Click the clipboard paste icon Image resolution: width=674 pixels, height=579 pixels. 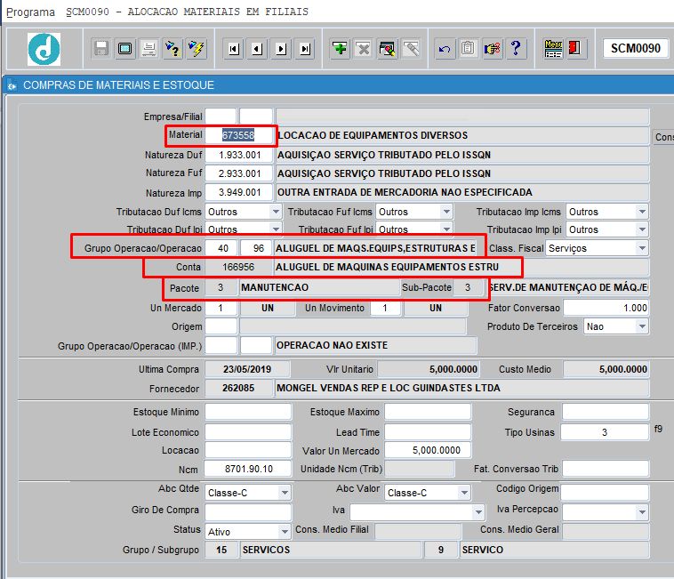(468, 49)
